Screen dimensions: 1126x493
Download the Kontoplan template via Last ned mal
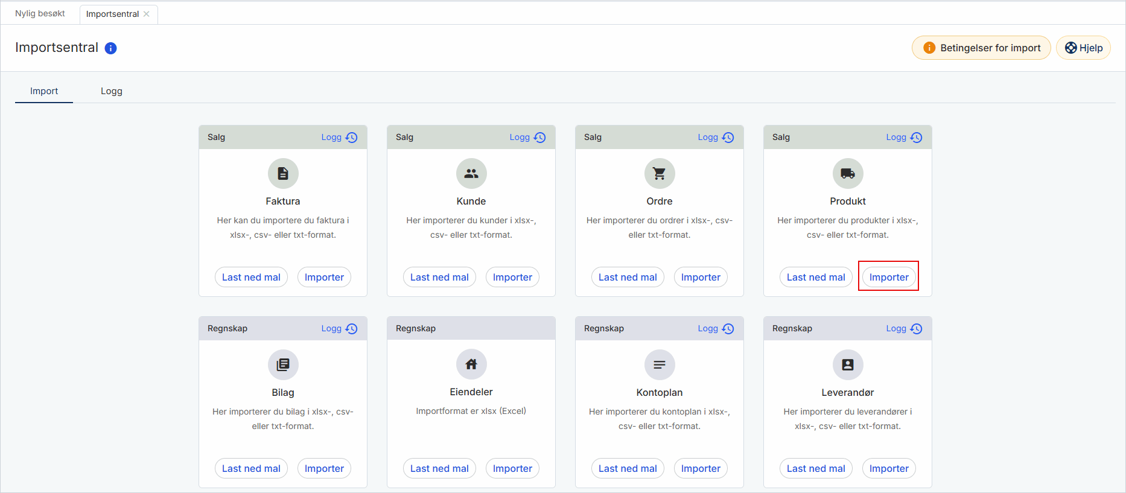(628, 468)
